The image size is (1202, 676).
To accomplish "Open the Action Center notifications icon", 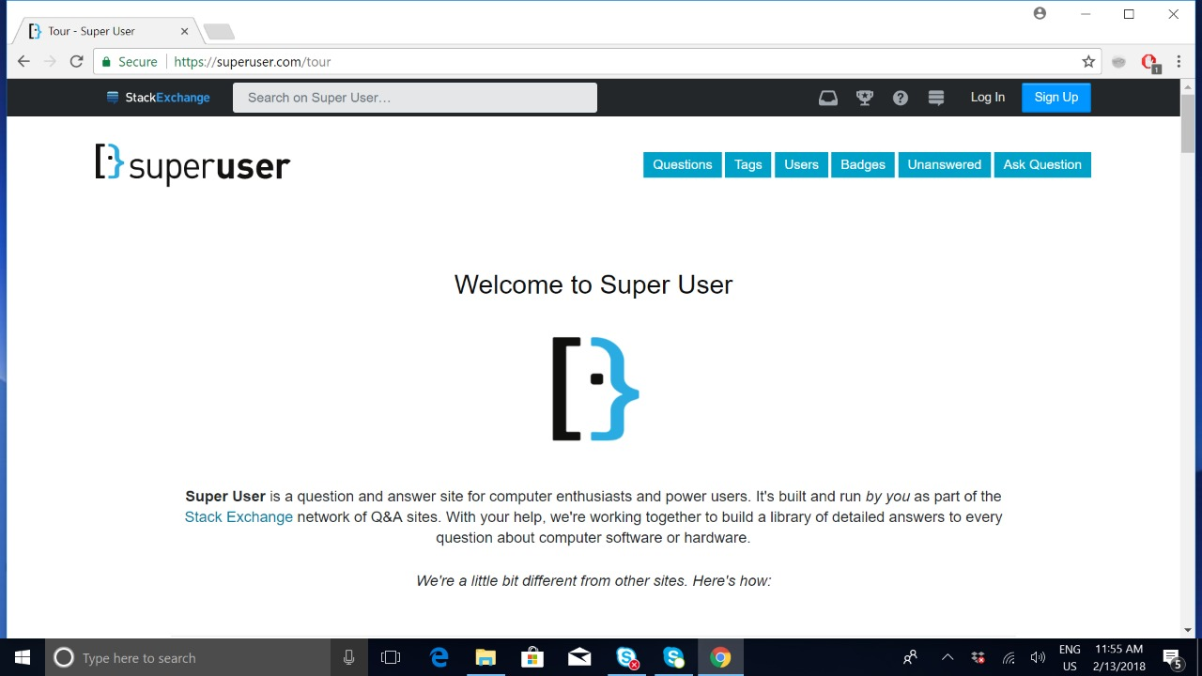I will pyautogui.click(x=1172, y=657).
